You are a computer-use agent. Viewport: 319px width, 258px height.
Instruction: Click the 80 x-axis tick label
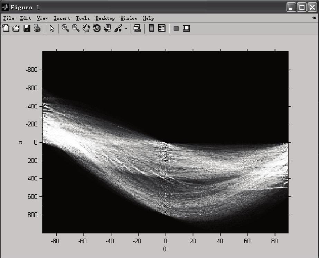pos(274,241)
